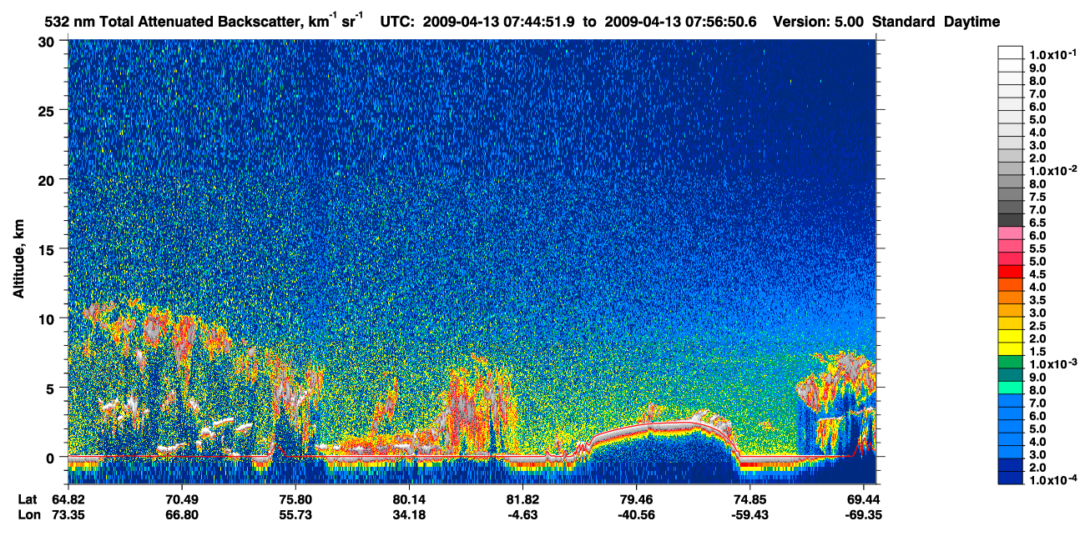Click the colorbar label 2.5
Image resolution: width=1085 pixels, height=556 pixels.
pos(1037,325)
